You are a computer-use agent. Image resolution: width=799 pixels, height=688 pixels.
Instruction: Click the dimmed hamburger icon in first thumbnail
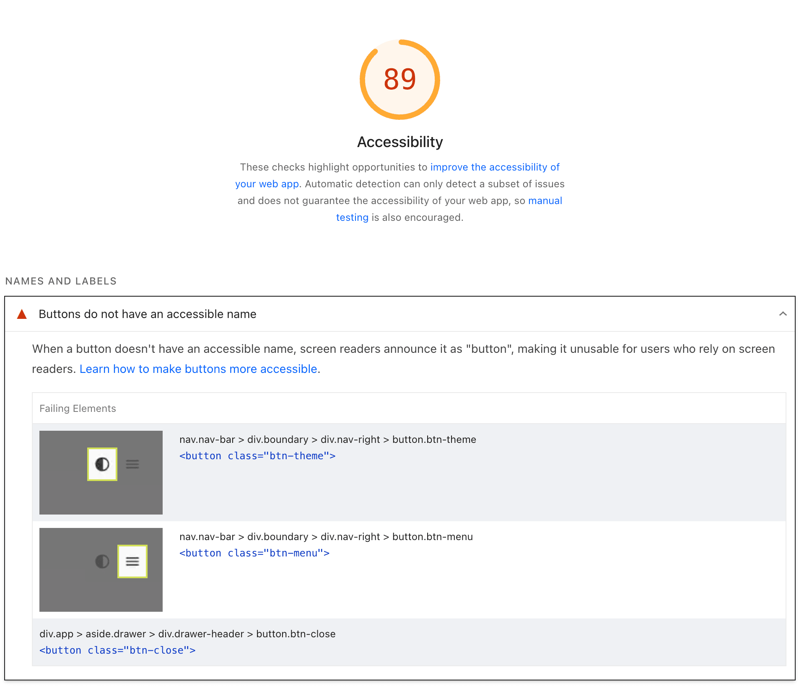(x=132, y=464)
